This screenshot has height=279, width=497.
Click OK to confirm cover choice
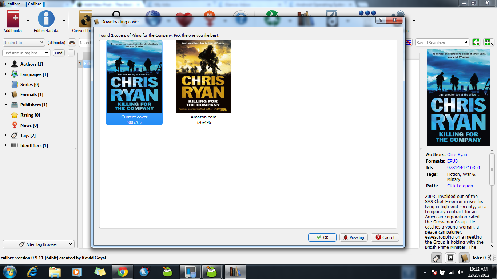click(322, 237)
